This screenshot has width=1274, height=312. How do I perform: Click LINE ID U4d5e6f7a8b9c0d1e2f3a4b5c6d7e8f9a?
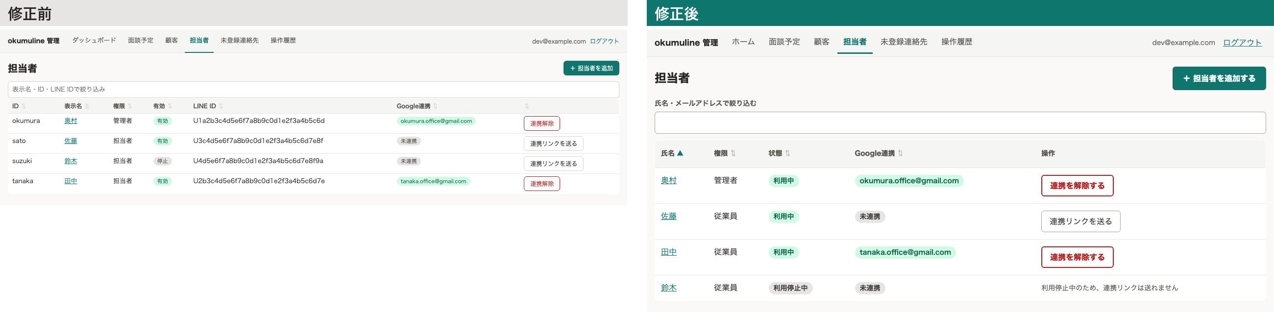coord(258,161)
